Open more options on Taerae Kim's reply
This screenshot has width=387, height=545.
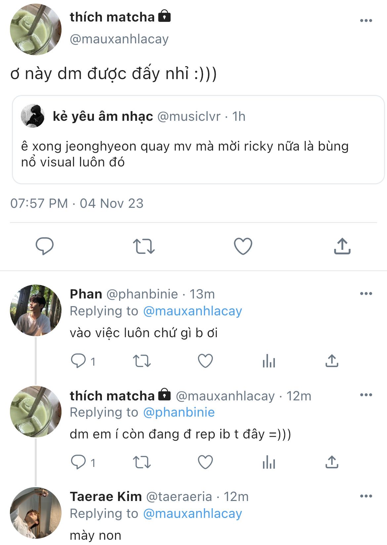366,496
